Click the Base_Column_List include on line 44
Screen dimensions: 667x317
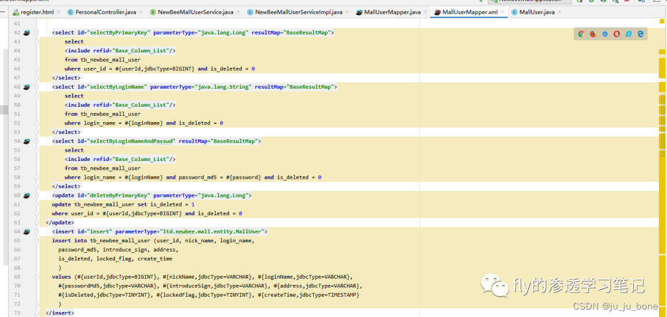(120, 51)
